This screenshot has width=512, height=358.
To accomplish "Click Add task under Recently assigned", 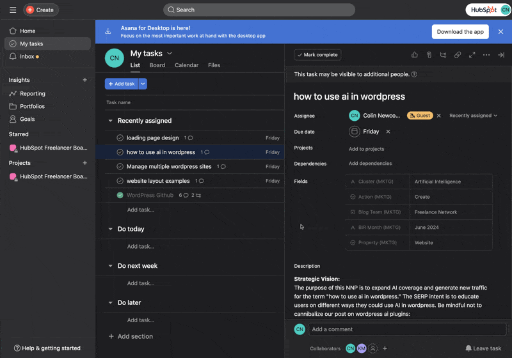I will coord(141,210).
